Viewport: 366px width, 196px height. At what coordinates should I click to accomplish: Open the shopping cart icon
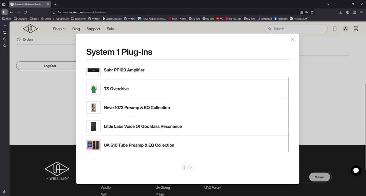click(x=356, y=28)
